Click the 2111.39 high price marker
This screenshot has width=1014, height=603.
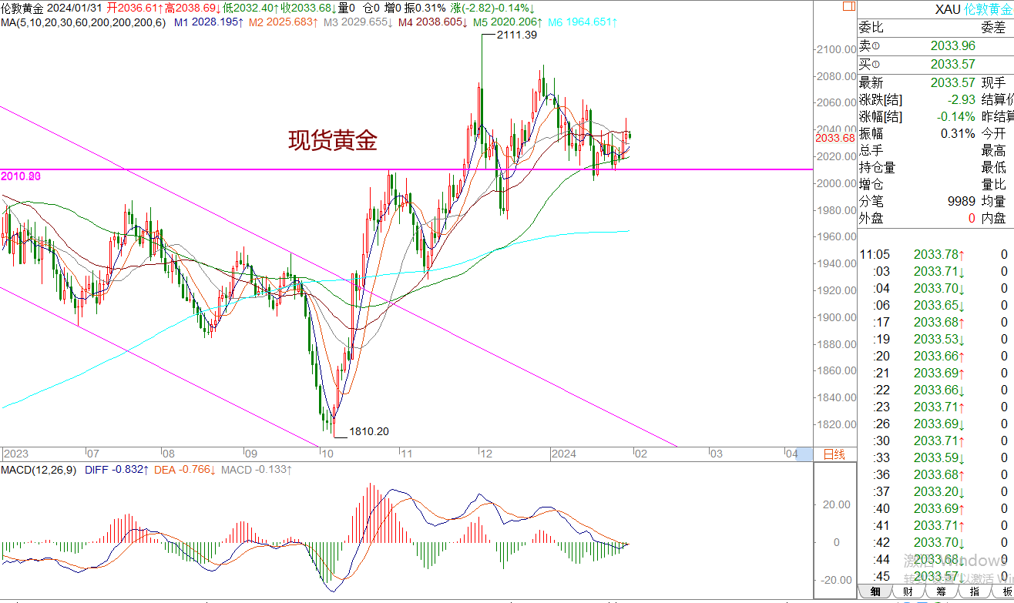pyautogui.click(x=518, y=35)
